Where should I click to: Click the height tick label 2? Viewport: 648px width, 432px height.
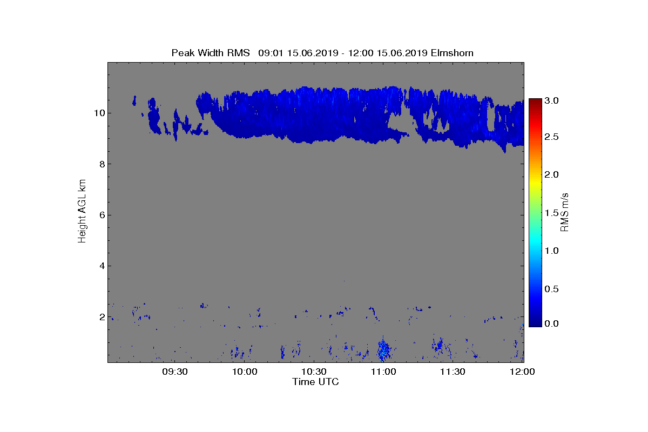[102, 317]
